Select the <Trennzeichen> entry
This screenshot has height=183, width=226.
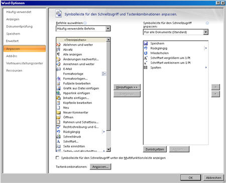tap(81, 40)
